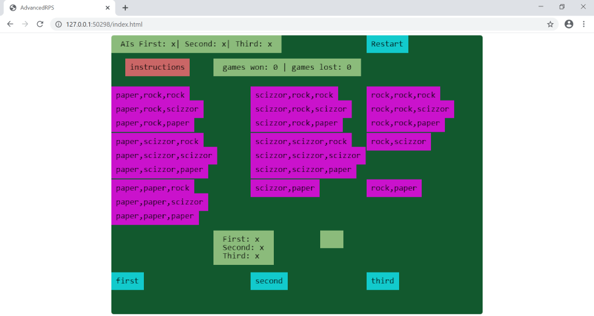The height and width of the screenshot is (316, 594).
Task: Open a new tab with plus icon
Action: [125, 8]
